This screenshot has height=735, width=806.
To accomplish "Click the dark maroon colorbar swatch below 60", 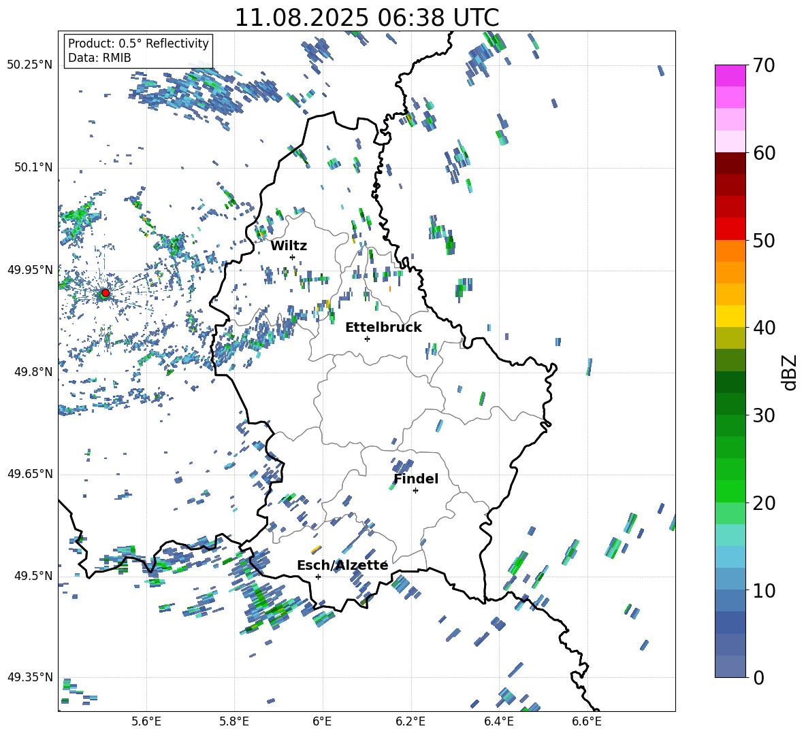I will coord(730,163).
